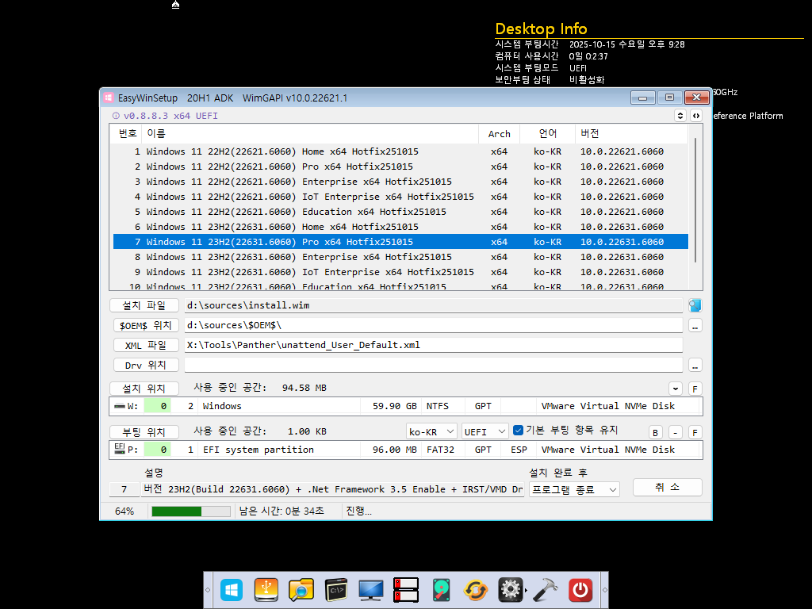
Task: Launch the orange USB drive tool in dock
Action: click(x=266, y=590)
